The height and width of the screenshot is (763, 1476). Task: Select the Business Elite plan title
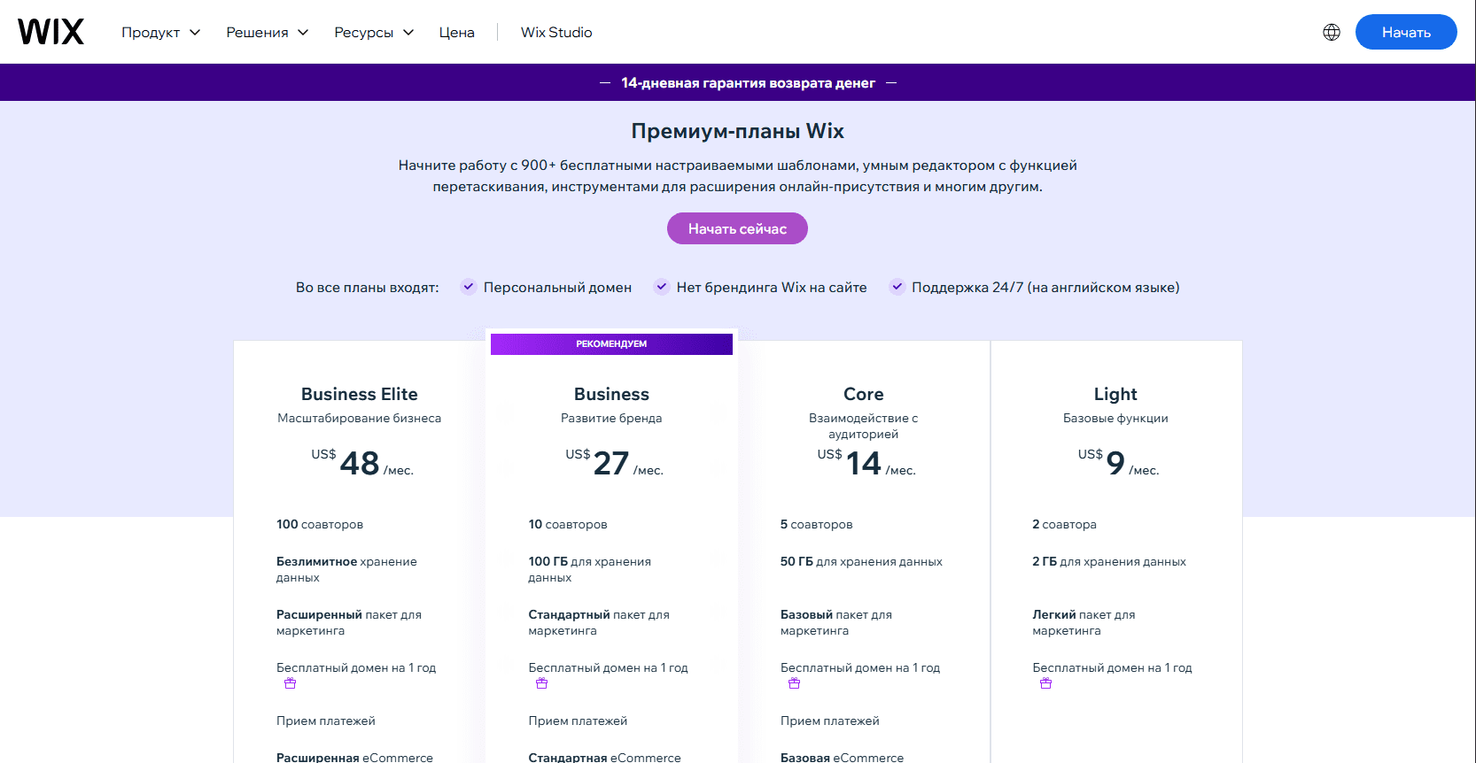click(359, 394)
